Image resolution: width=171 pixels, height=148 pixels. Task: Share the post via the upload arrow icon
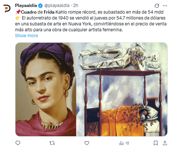(x=165, y=143)
